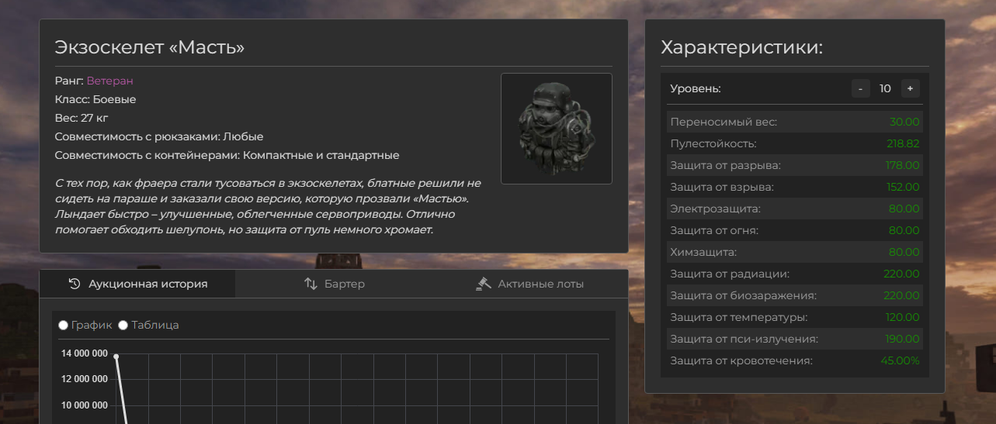Click the level value 10 field
This screenshot has width=996, height=424.
click(885, 88)
